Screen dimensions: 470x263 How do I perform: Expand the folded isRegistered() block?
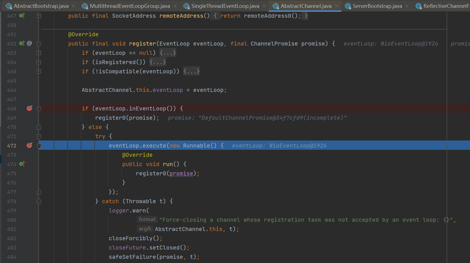(158, 62)
